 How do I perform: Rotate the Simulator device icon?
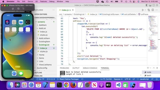click(x=23, y=8)
